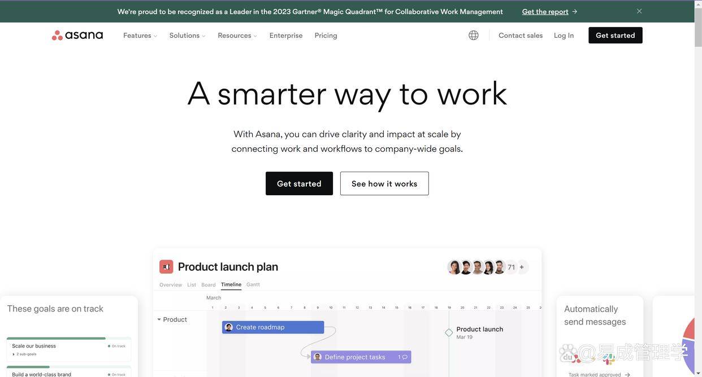Screen dimensions: 702x377
Task: Click the plus icon beside member avatars
Action: (522, 267)
